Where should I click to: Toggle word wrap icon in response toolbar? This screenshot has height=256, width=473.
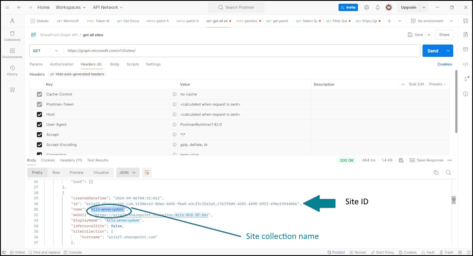pyautogui.click(x=146, y=173)
